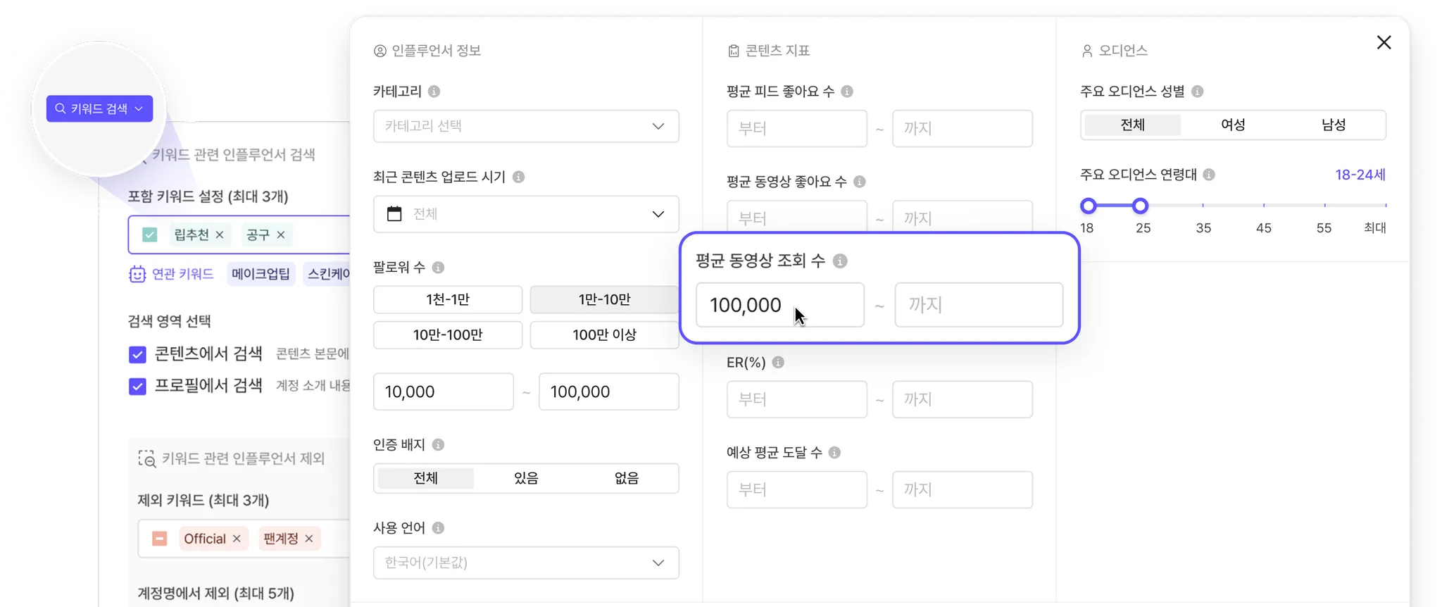The width and height of the screenshot is (1442, 607).
Task: Select 전체 for audience gender
Action: click(x=1133, y=125)
